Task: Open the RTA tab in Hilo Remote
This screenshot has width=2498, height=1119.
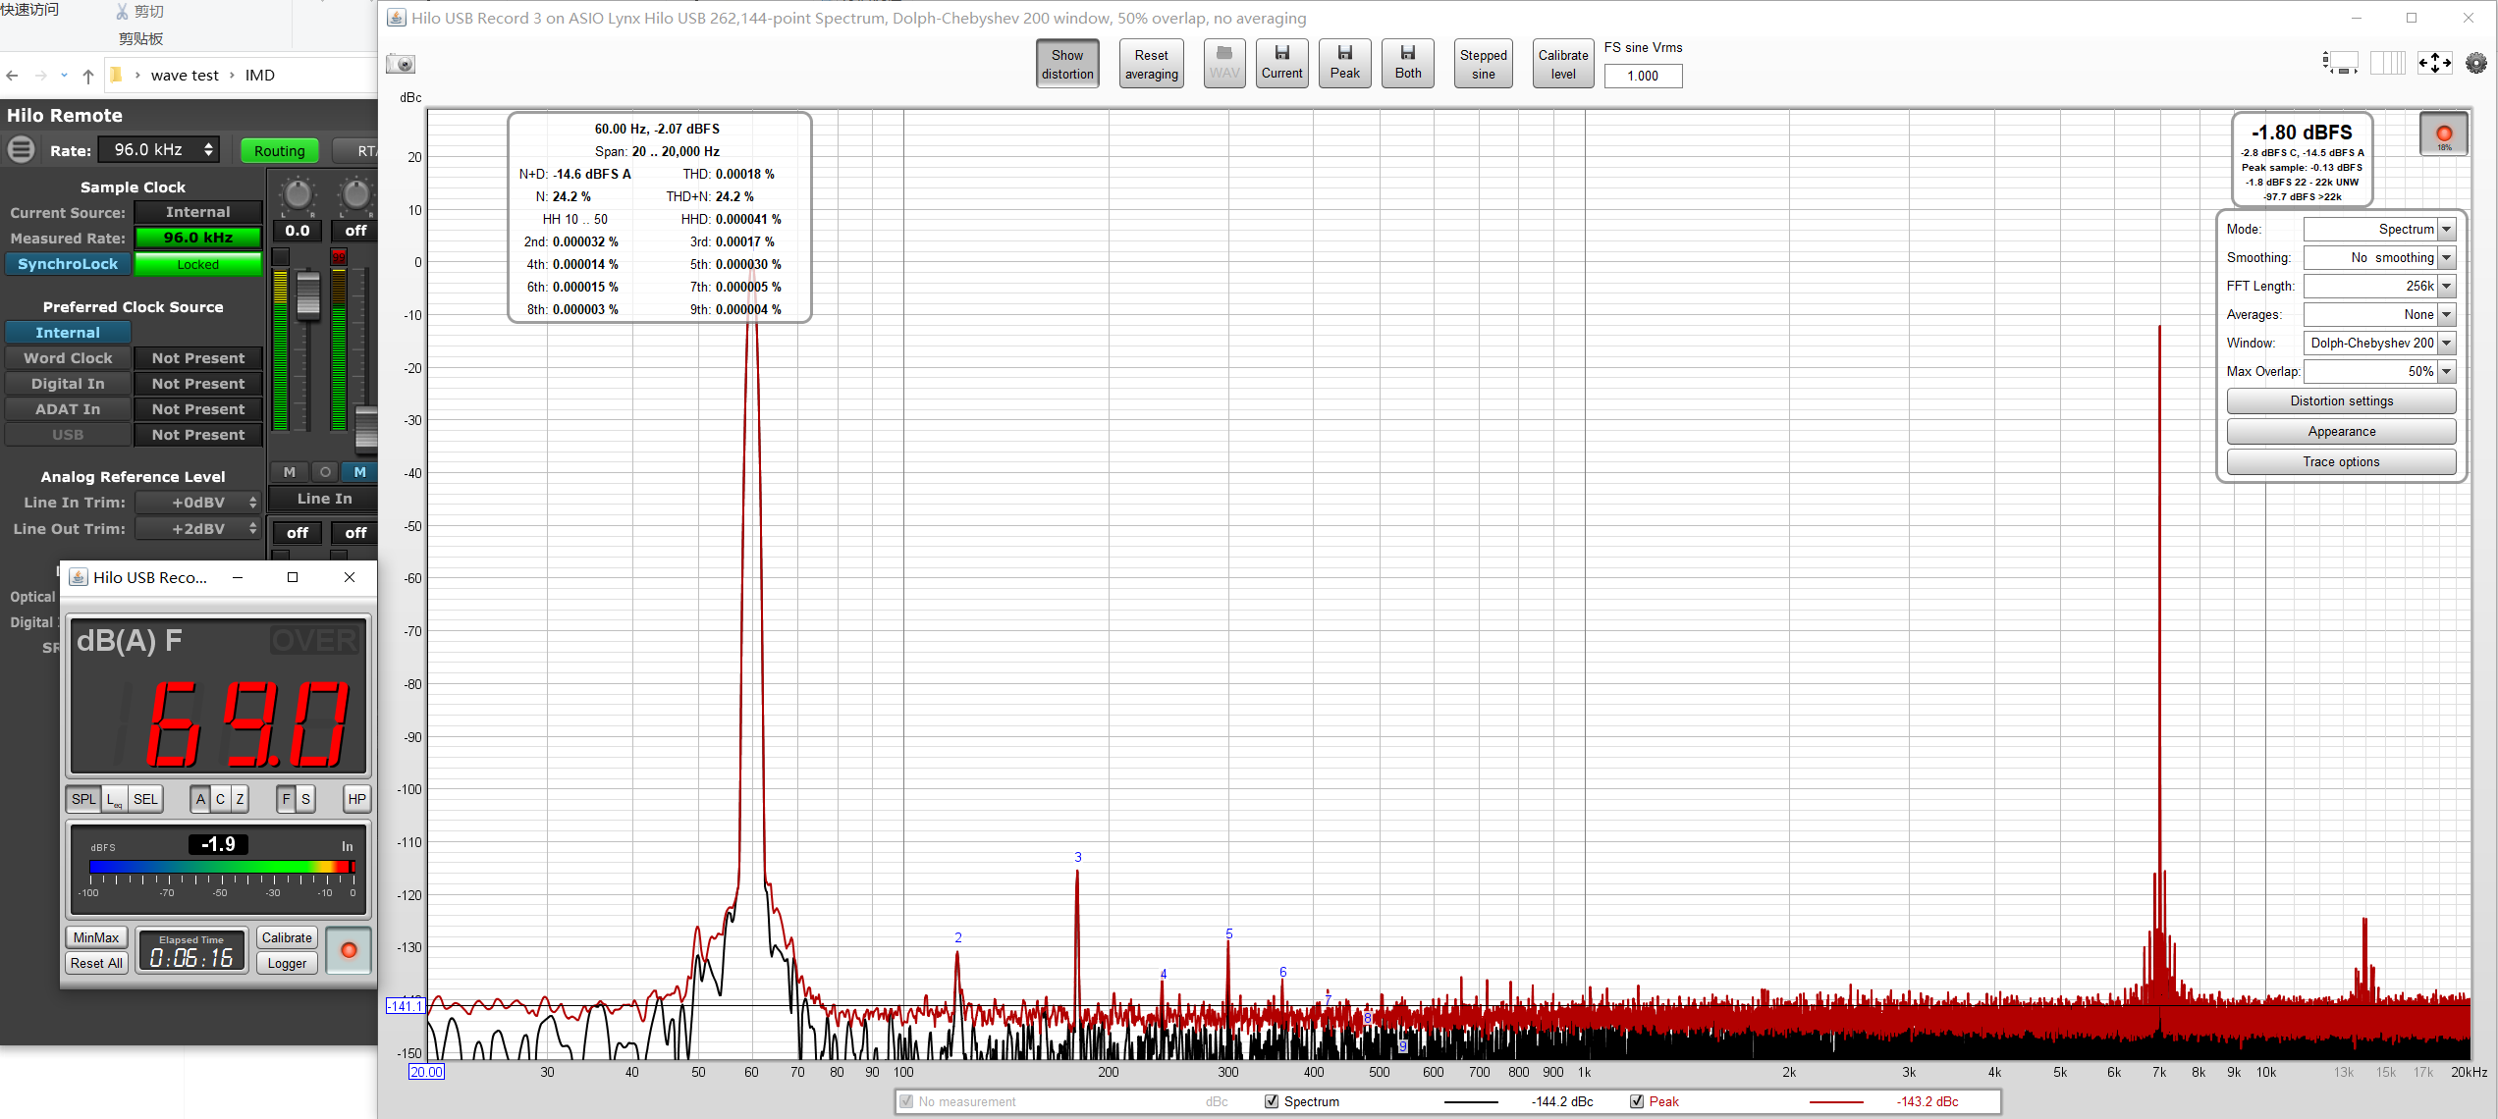Action: coord(355,151)
